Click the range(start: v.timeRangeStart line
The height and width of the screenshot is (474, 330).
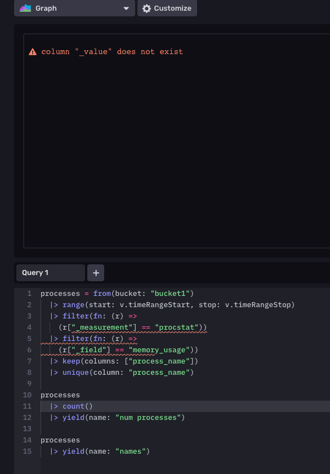pos(172,305)
